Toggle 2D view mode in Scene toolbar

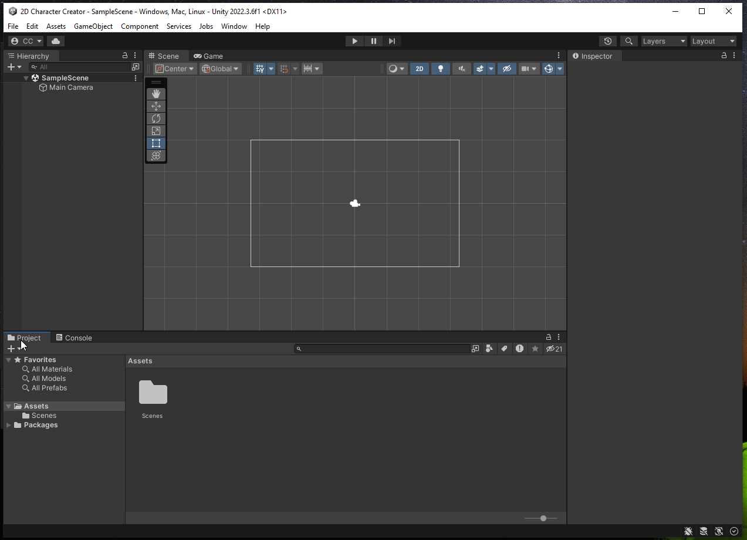[419, 69]
